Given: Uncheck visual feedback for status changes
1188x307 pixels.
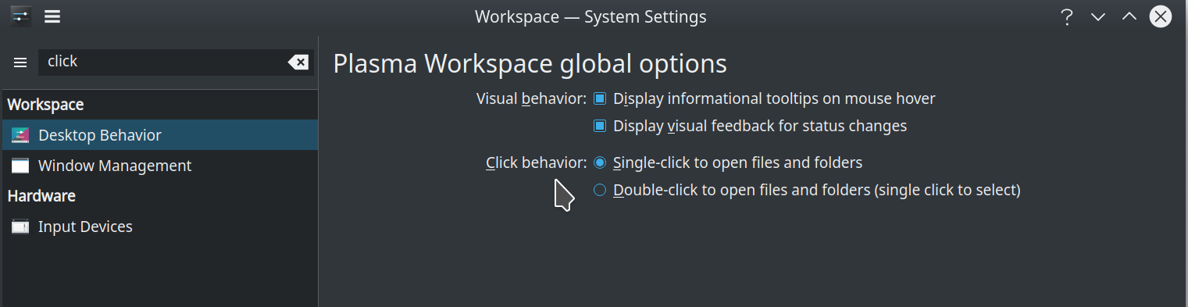Looking at the screenshot, I should (600, 126).
